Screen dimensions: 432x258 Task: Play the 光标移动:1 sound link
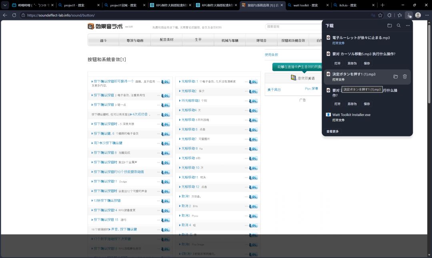(190, 82)
